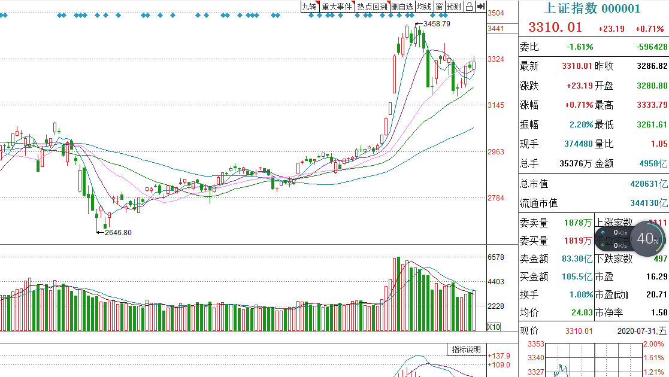This screenshot has width=669, height=377.
Task: Click the +109.0 indicator axis label
Action: pyautogui.click(x=498, y=364)
